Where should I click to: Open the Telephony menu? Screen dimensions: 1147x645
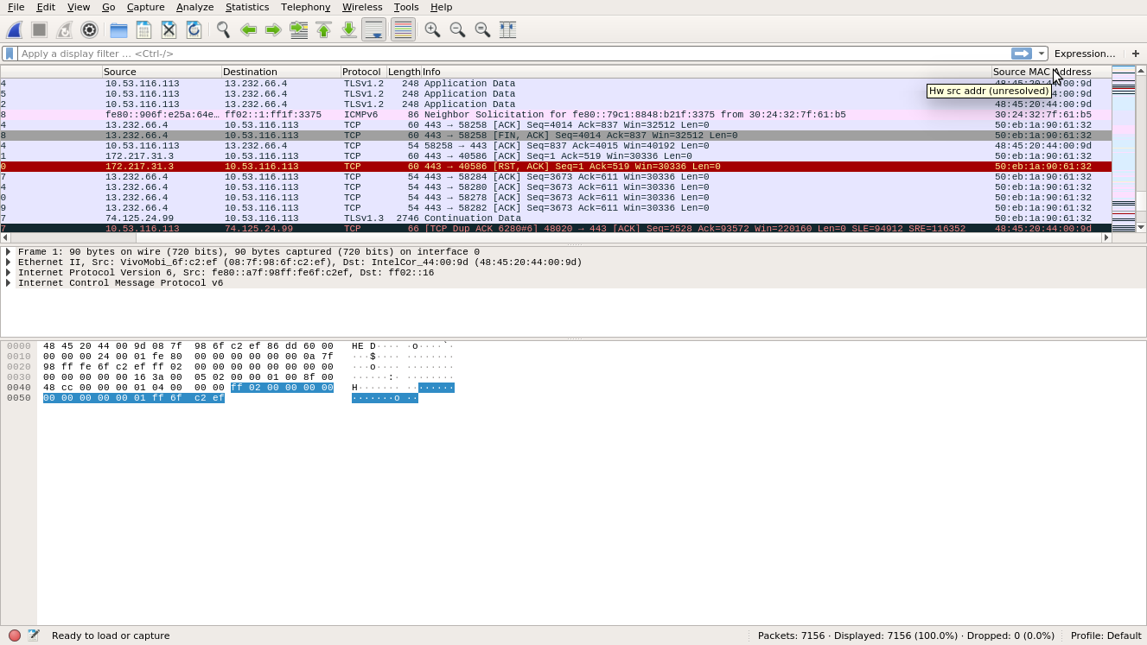(x=305, y=7)
